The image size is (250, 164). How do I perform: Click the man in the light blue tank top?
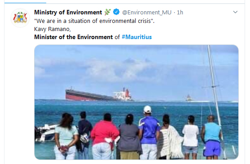coord(211,137)
